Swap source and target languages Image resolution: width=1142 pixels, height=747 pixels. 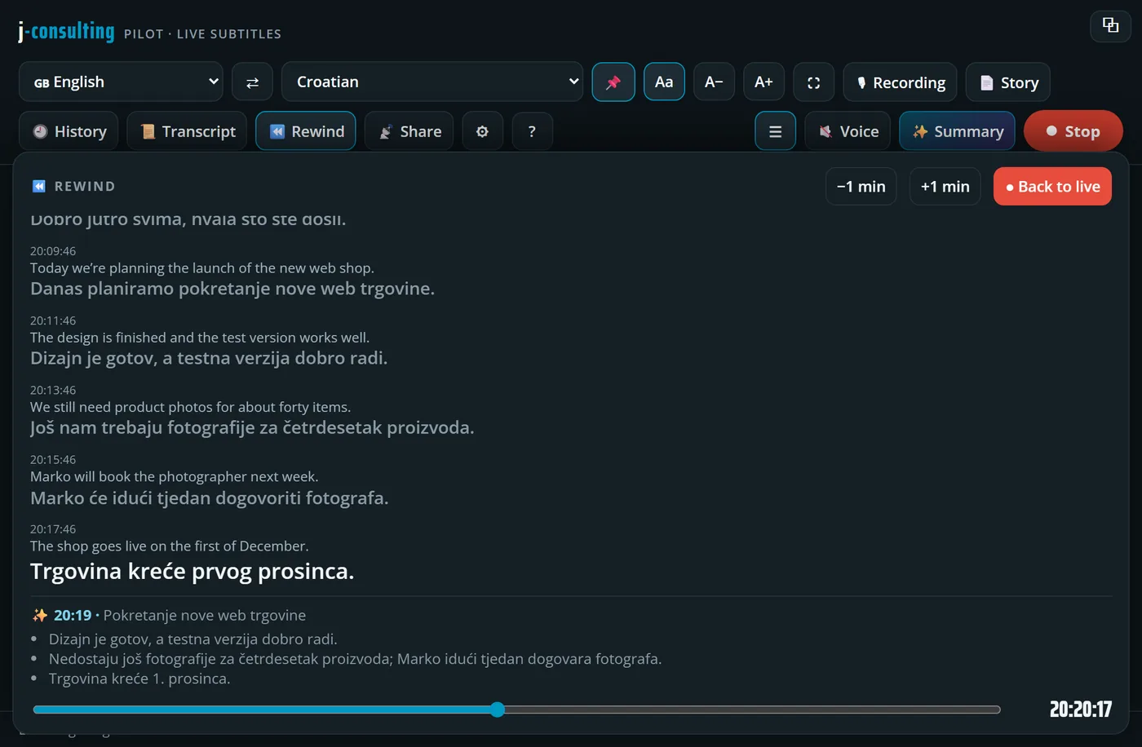pos(252,82)
